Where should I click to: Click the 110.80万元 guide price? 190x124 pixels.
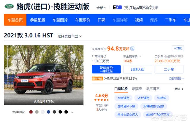(100, 61)
